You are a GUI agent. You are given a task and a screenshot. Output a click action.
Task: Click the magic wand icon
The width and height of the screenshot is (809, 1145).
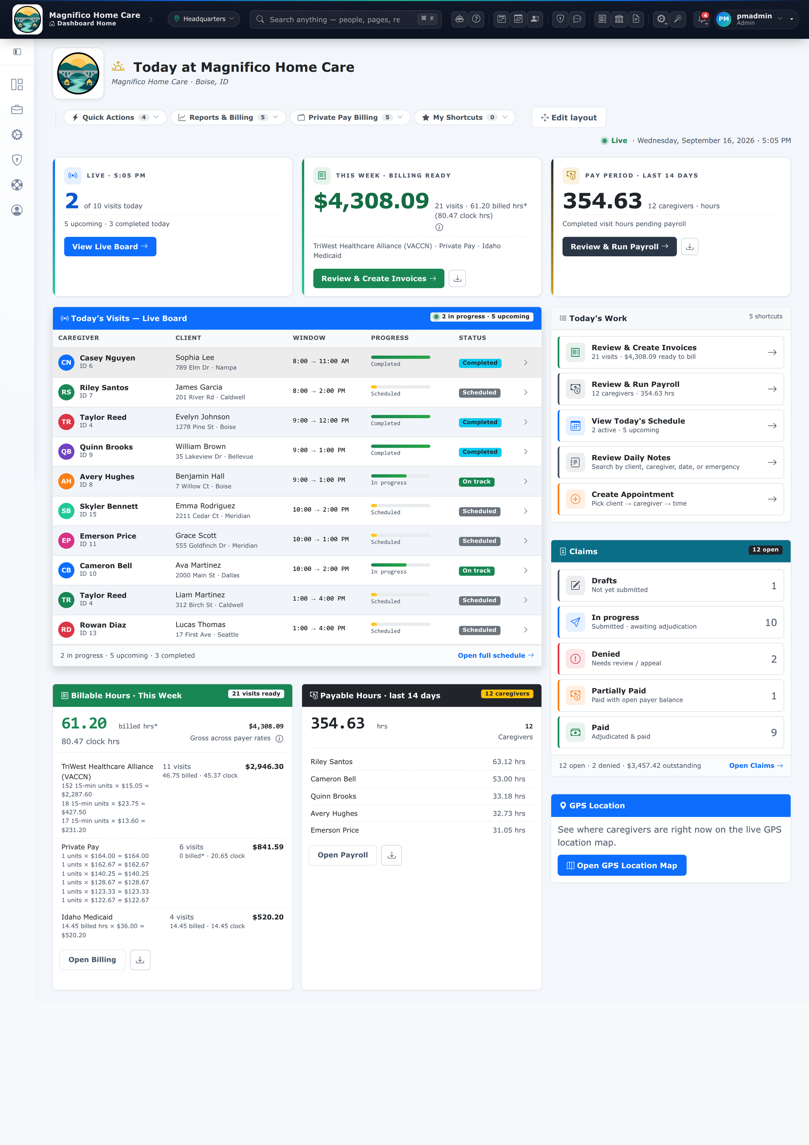click(x=678, y=19)
